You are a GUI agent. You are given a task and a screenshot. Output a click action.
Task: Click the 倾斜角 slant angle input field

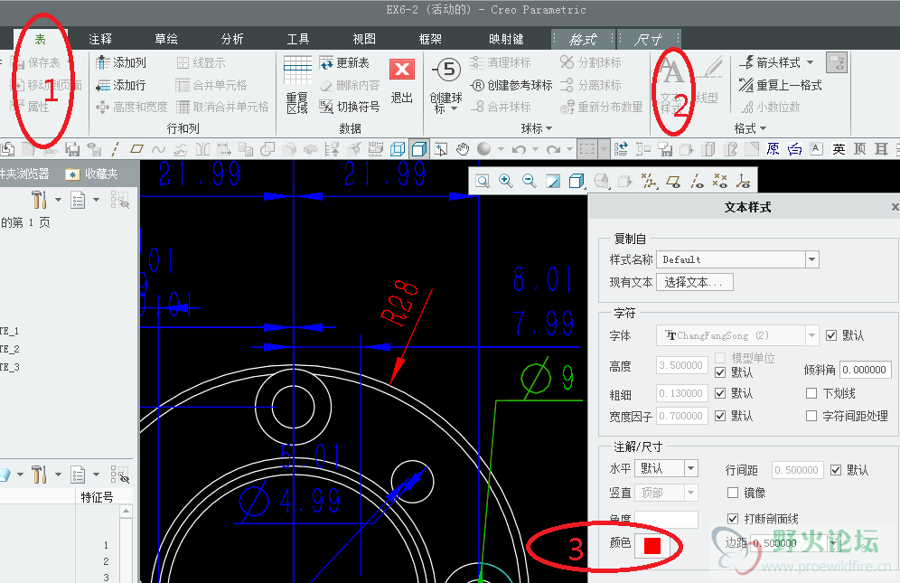pos(866,370)
